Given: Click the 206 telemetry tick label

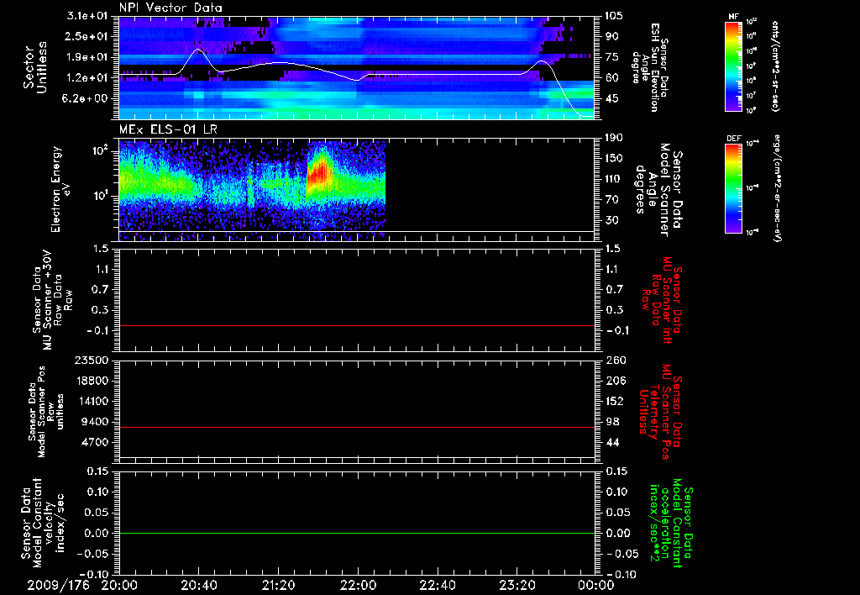Looking at the screenshot, I should click(x=614, y=381).
